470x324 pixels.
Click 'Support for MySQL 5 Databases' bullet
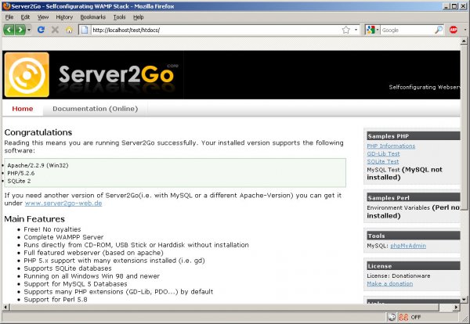click(75, 284)
